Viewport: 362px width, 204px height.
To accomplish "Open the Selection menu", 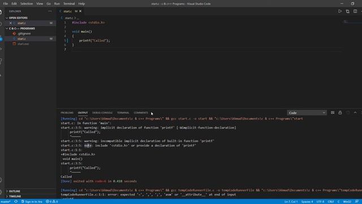I will (x=27, y=4).
